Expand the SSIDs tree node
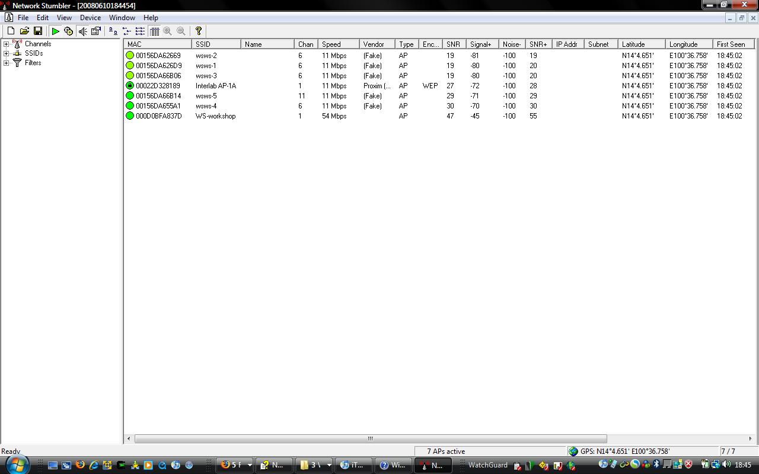The image size is (759, 474). 6,53
